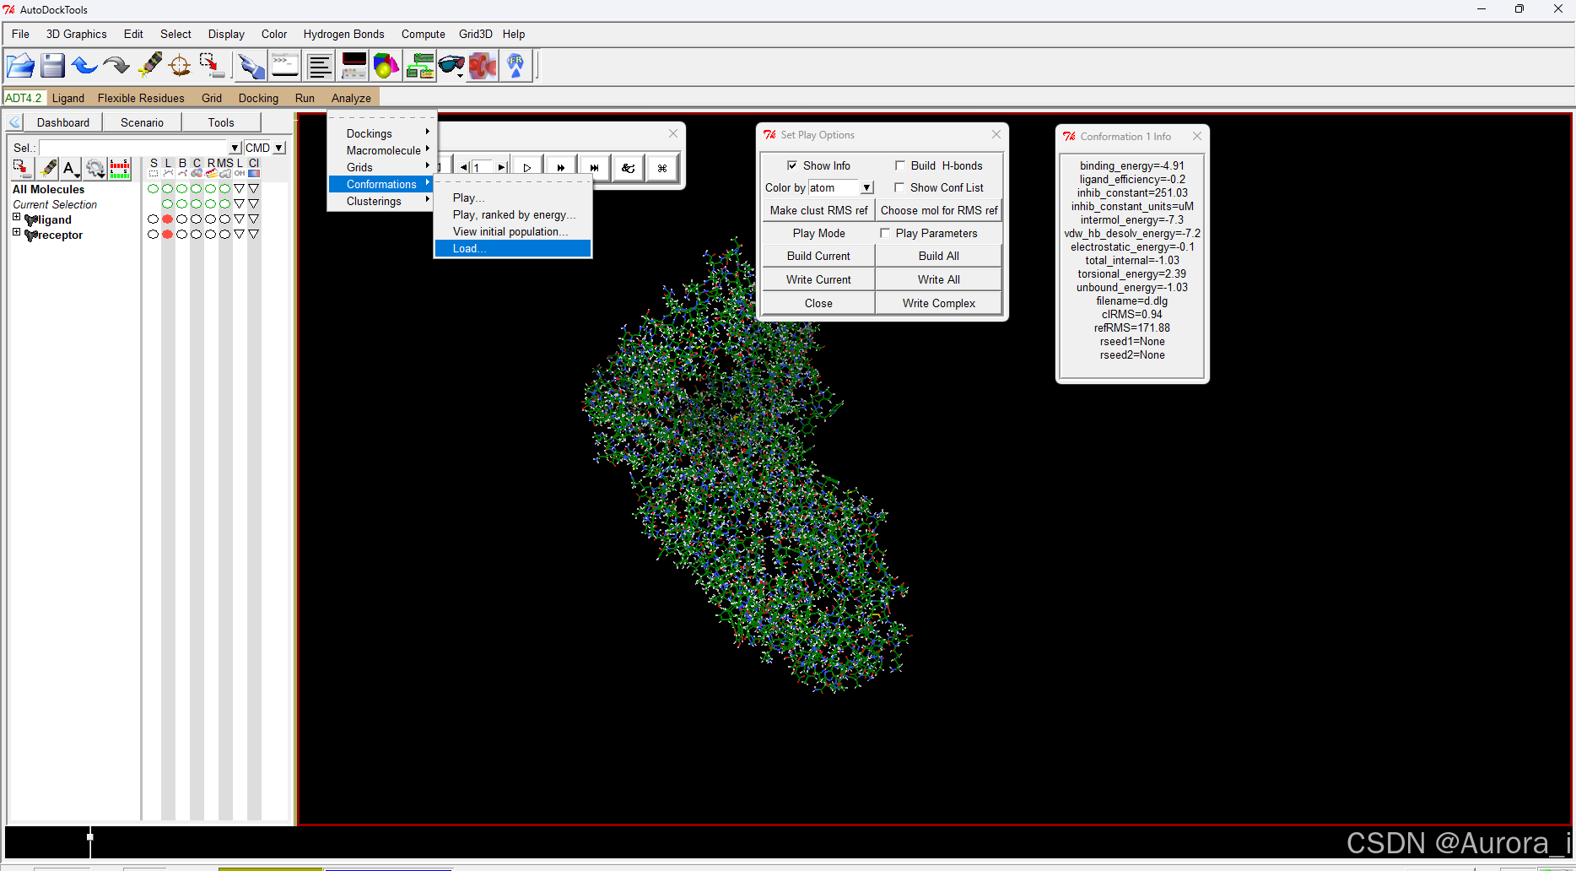Click the colored 3D shapes geometry icon
The image size is (1576, 871).
pyautogui.click(x=386, y=65)
